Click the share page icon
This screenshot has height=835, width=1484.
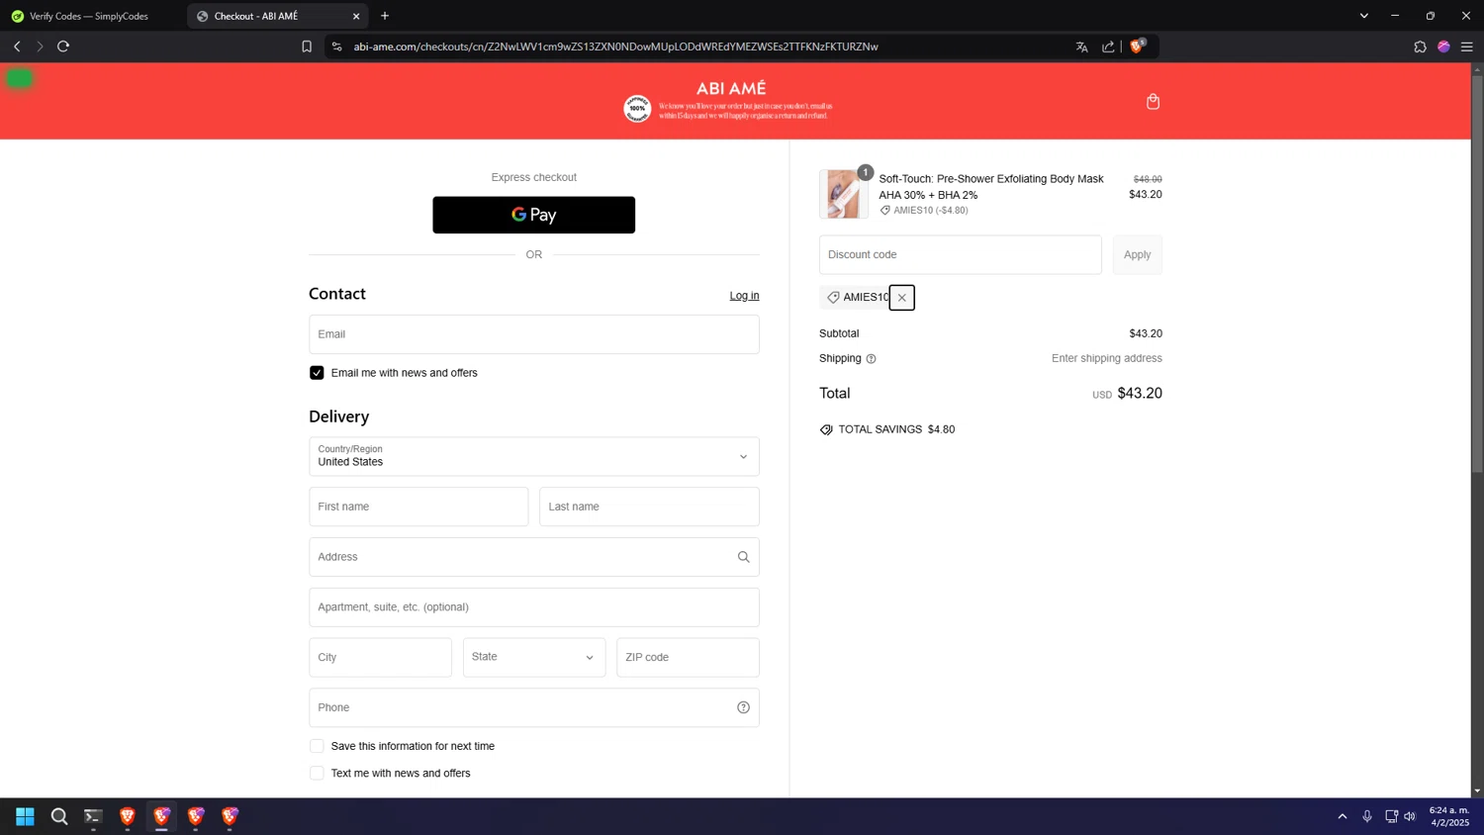point(1108,46)
